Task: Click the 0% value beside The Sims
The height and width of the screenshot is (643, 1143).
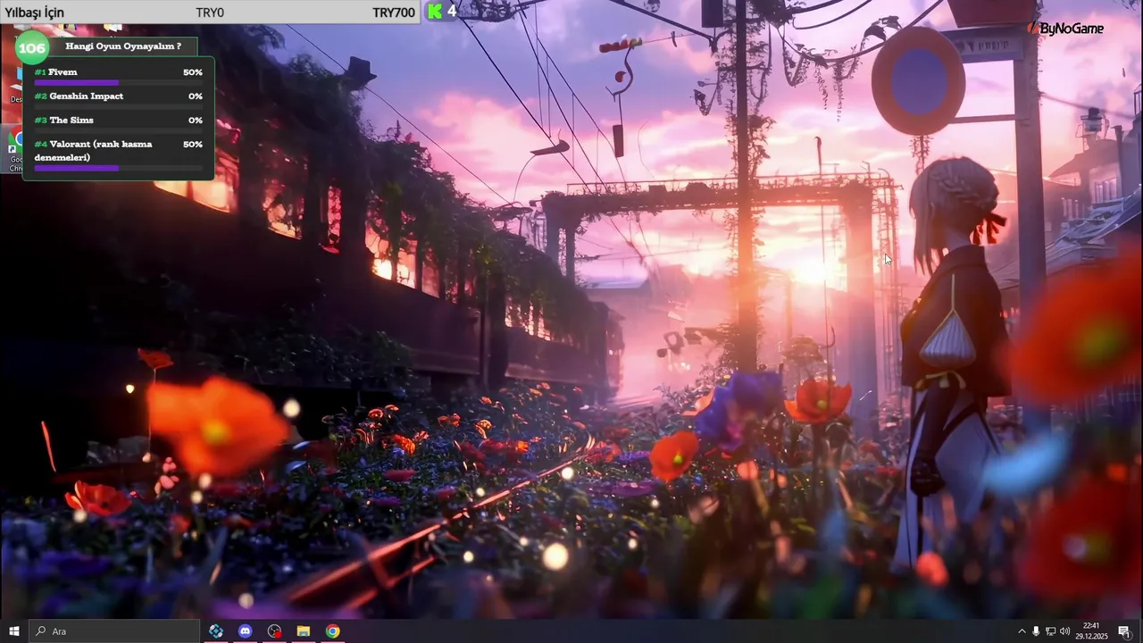Action: pyautogui.click(x=196, y=121)
